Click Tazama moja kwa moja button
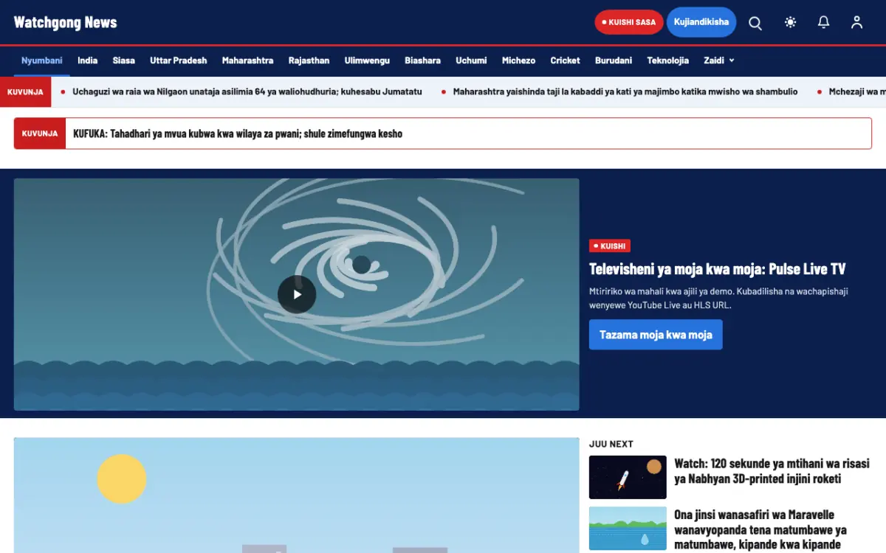 coord(656,335)
